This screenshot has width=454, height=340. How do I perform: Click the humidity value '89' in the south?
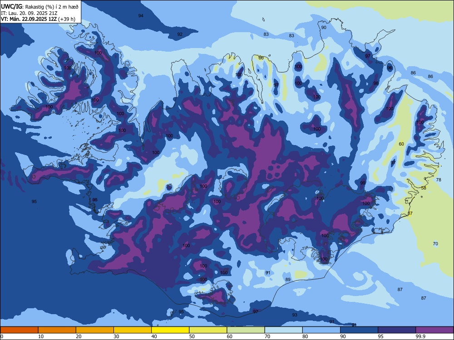tap(288, 279)
